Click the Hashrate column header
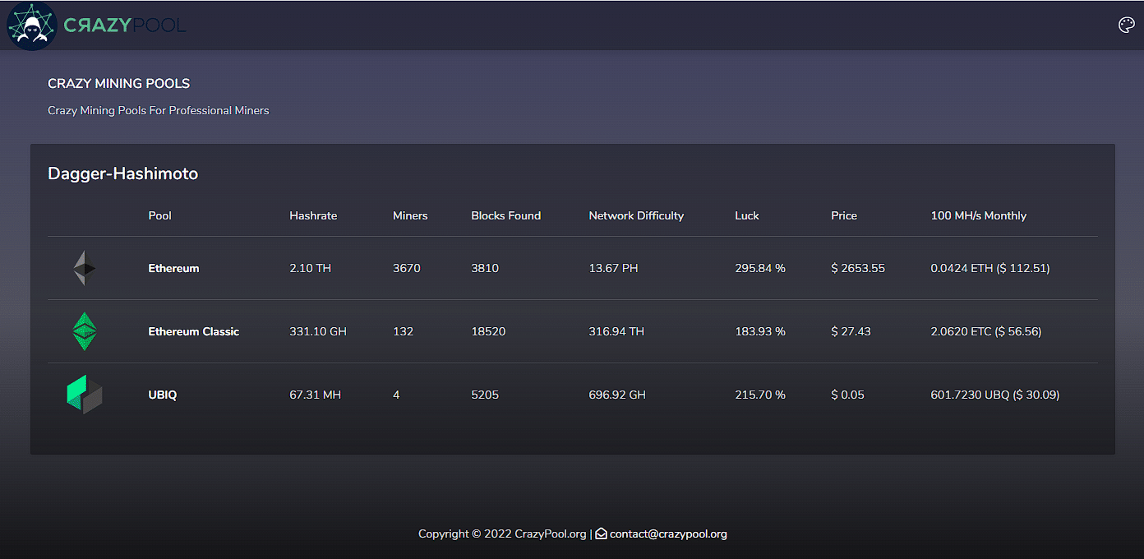The height and width of the screenshot is (559, 1144). (x=313, y=215)
